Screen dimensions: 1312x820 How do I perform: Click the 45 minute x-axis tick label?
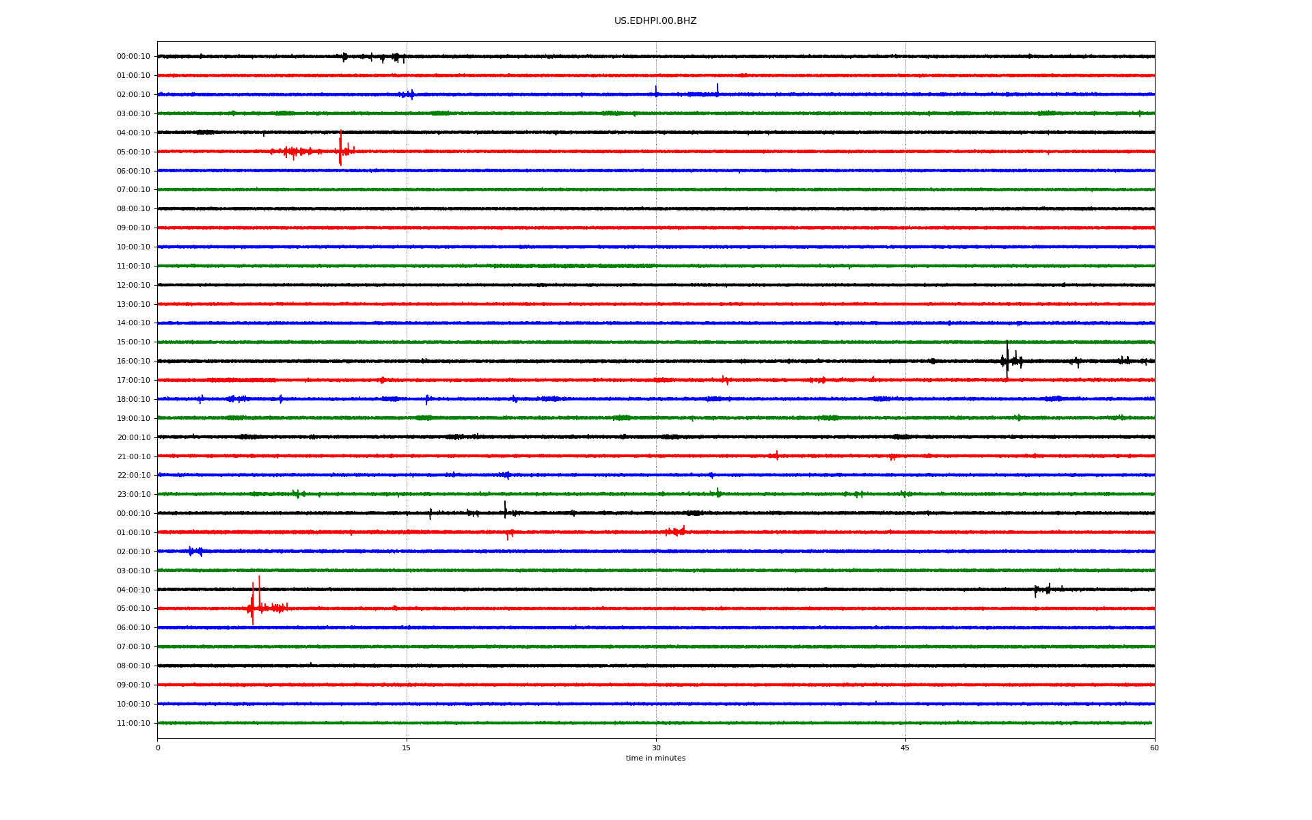click(x=905, y=748)
